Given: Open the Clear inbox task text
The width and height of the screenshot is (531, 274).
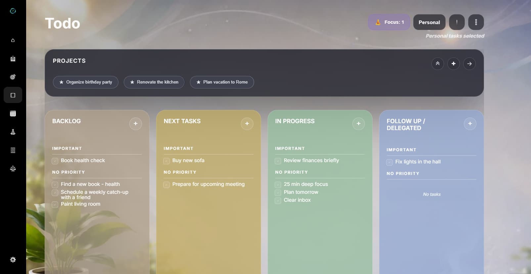Looking at the screenshot, I should pos(297,200).
